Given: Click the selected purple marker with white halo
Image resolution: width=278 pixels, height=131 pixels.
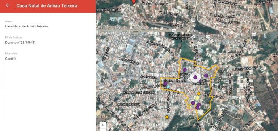Looking at the screenshot, I should pos(195,77).
